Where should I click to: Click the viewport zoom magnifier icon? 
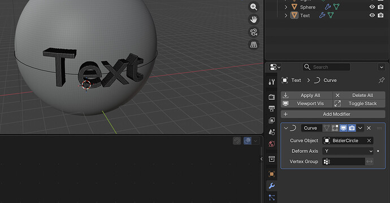pyautogui.click(x=253, y=7)
